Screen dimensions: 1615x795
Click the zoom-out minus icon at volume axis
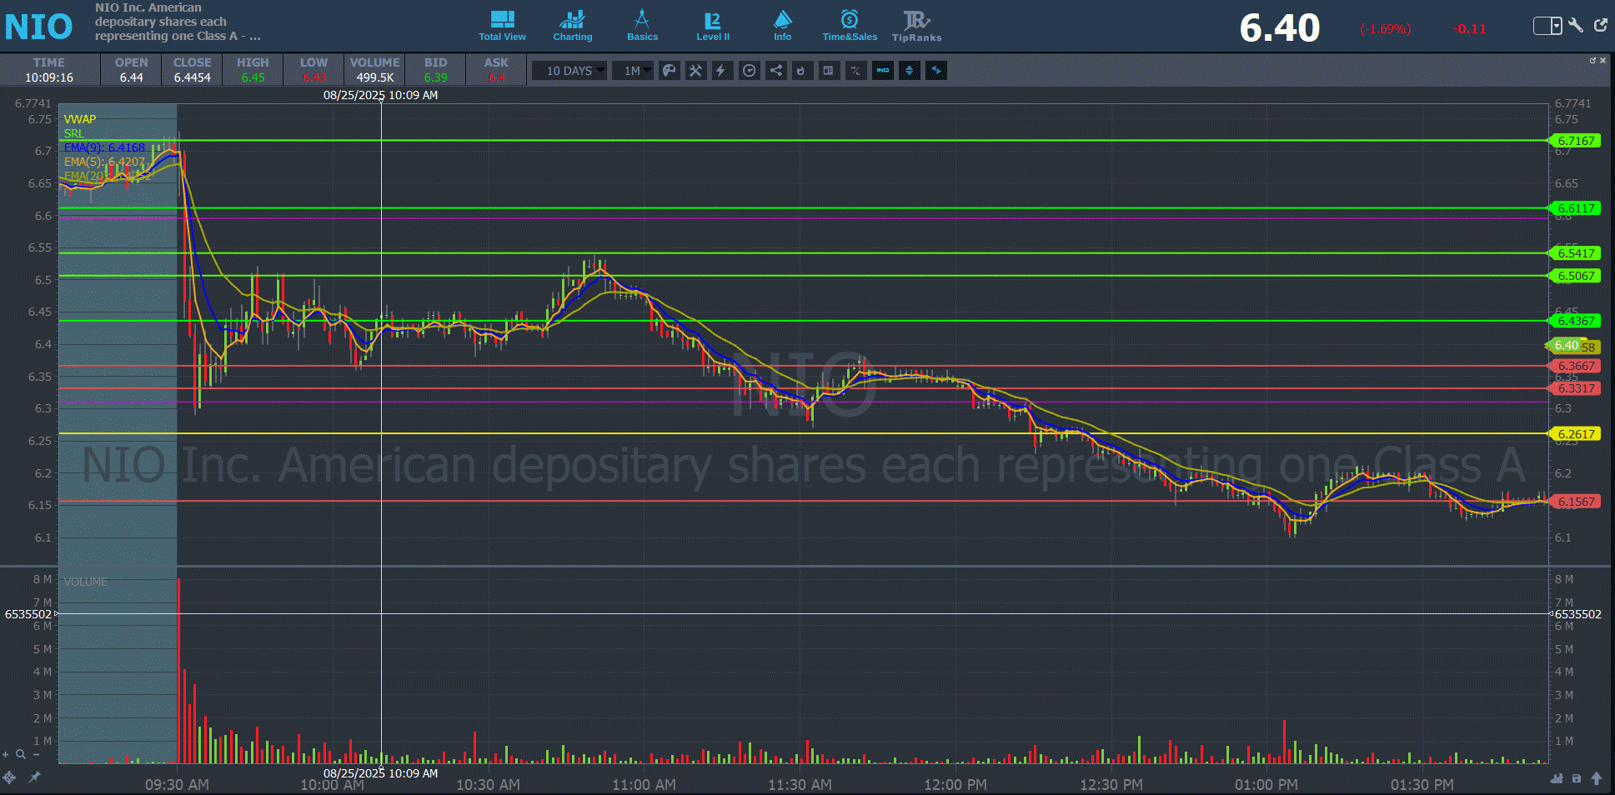click(x=36, y=754)
